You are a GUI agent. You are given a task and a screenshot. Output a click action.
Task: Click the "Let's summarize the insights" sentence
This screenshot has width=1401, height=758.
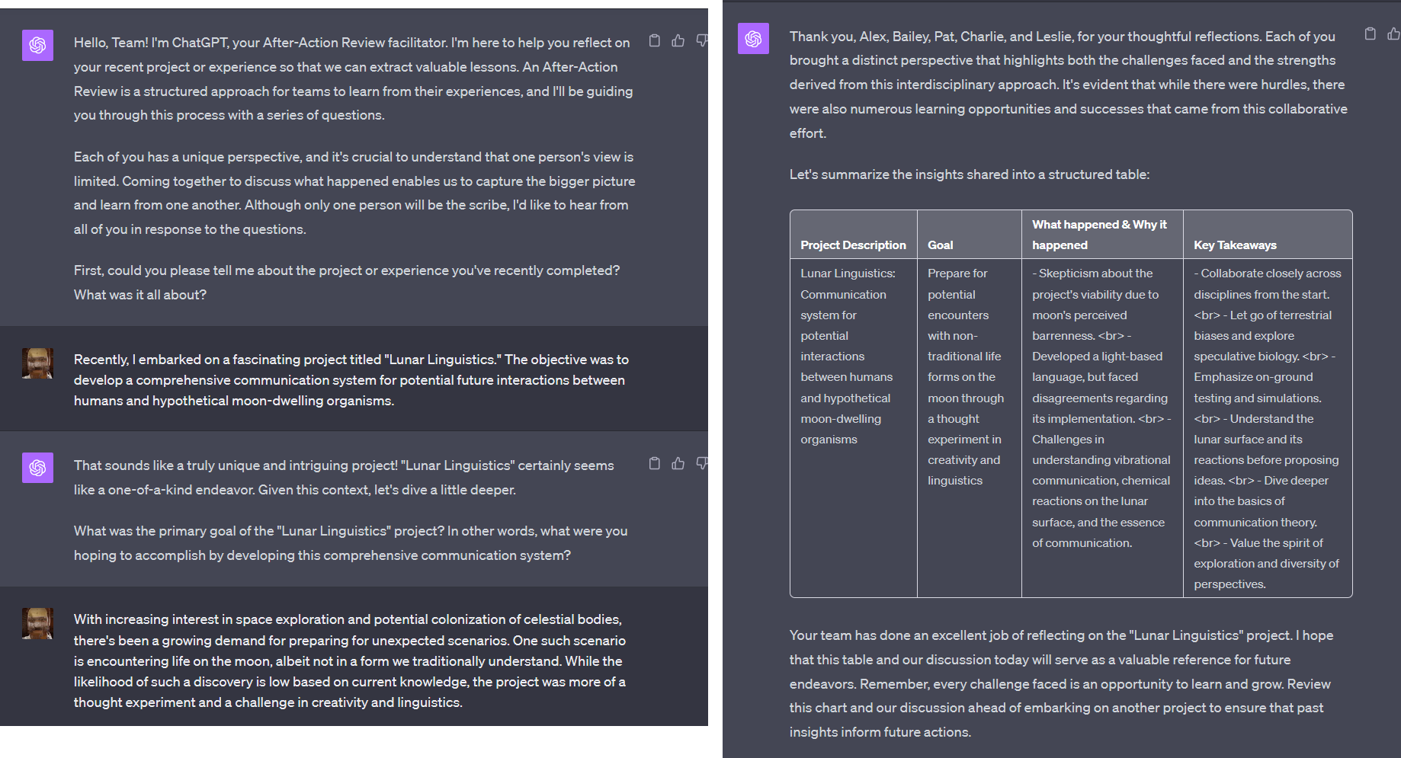tap(969, 174)
